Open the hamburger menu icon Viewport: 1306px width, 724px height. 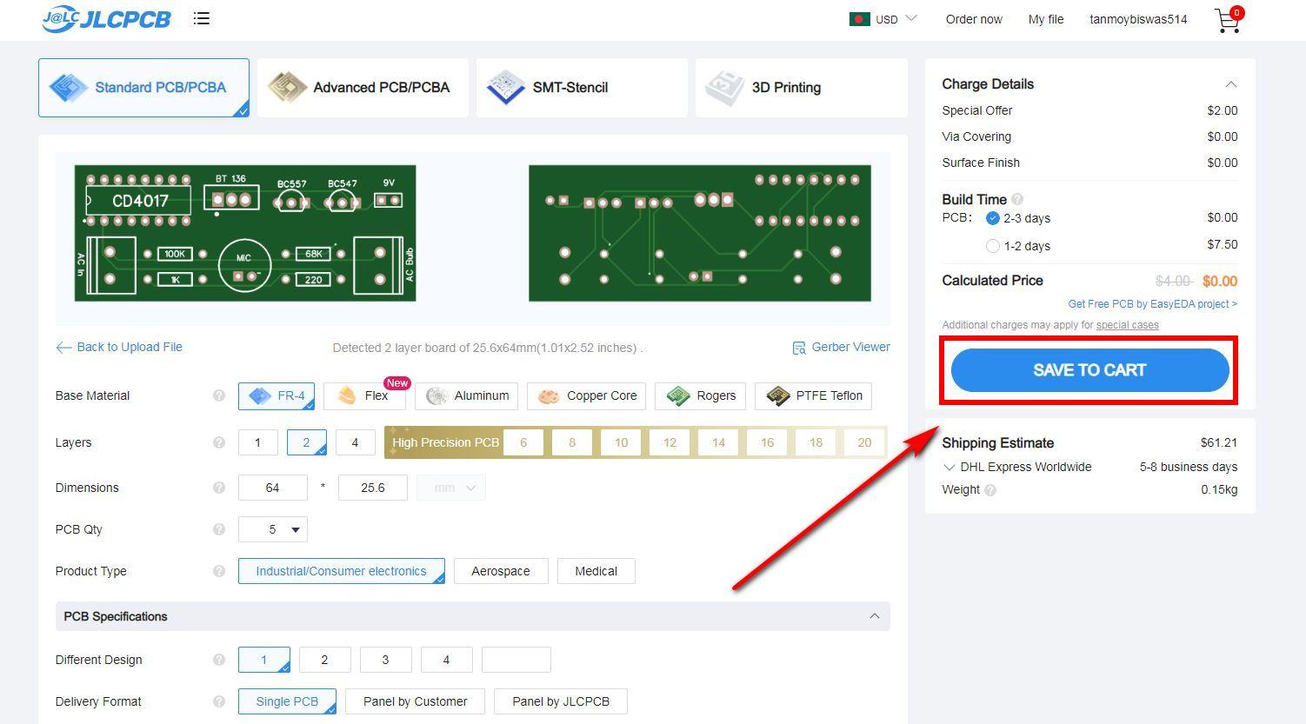click(202, 18)
